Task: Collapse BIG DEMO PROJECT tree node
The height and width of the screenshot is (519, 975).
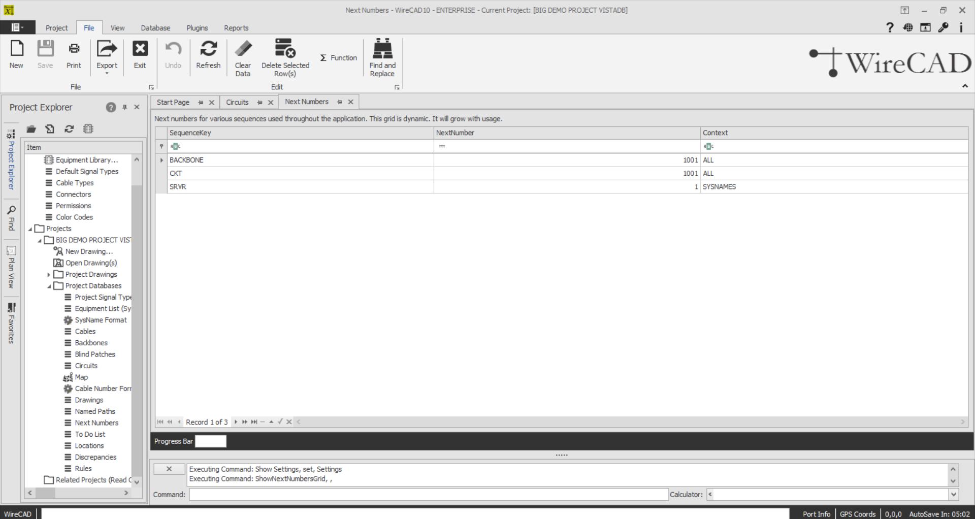Action: (x=40, y=240)
